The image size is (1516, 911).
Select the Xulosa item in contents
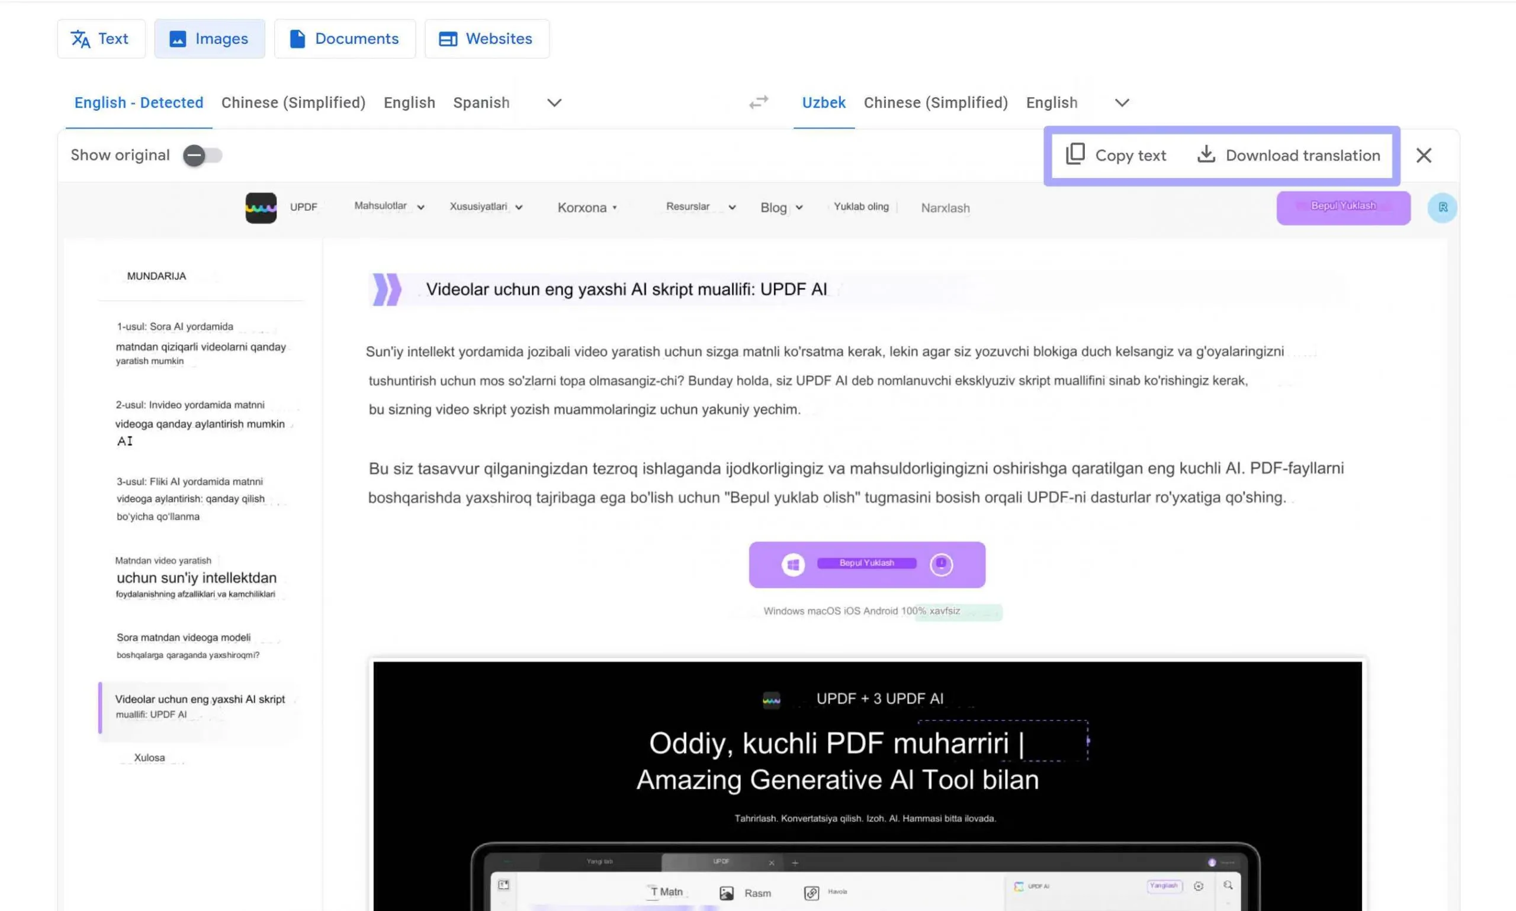coord(149,758)
